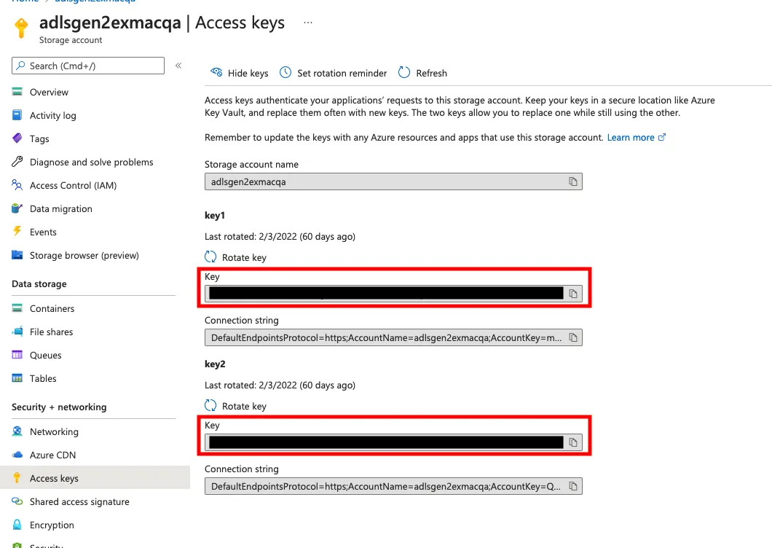
Task: Select the Shared access signature link icon
Action: coord(16,501)
